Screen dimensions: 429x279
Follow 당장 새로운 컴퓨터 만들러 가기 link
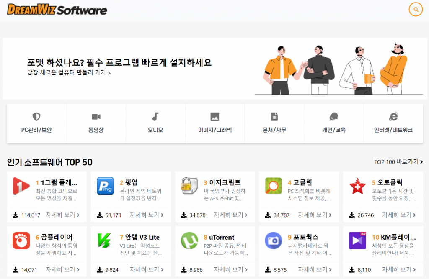(69, 72)
